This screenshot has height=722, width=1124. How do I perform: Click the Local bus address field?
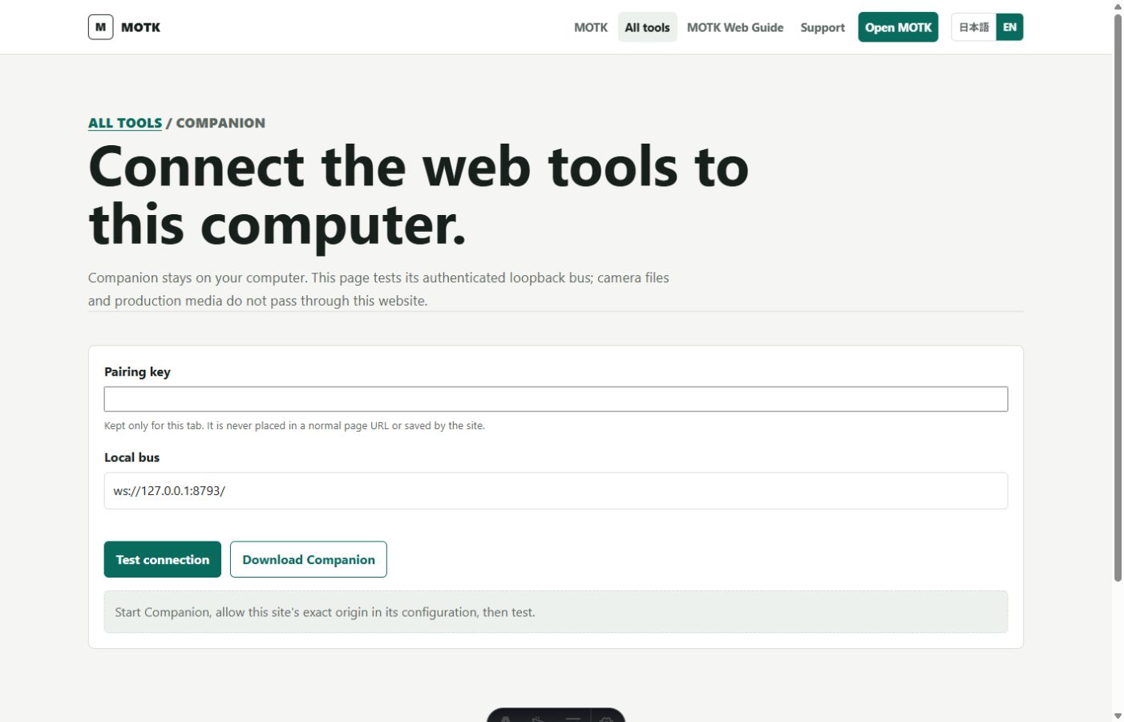coord(556,491)
